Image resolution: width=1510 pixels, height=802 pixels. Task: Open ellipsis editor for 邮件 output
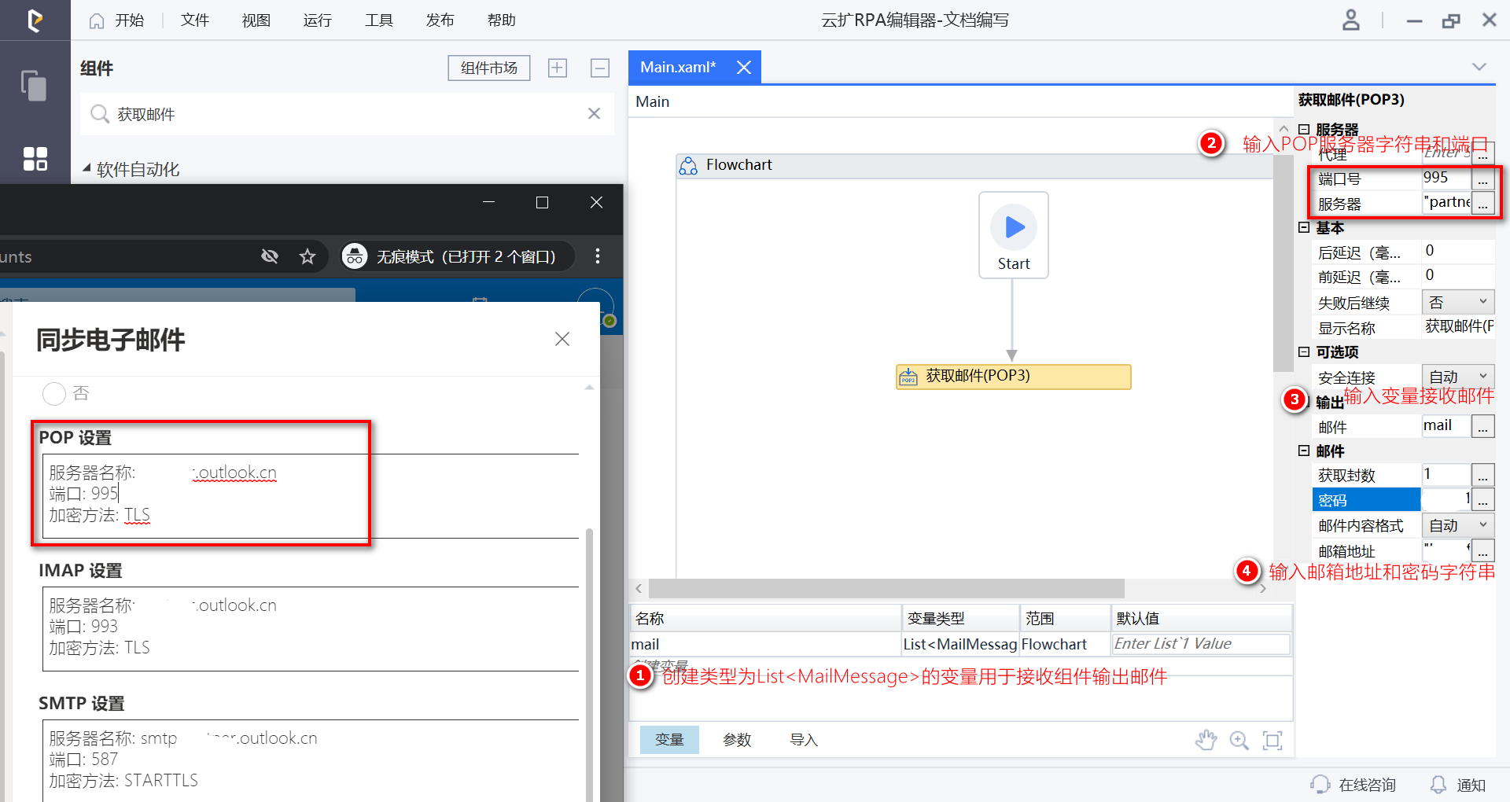click(x=1482, y=427)
